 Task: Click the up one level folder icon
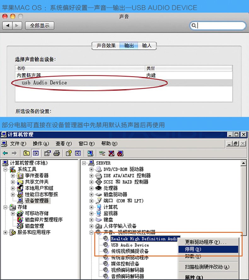pyautogui.click(x=26, y=153)
